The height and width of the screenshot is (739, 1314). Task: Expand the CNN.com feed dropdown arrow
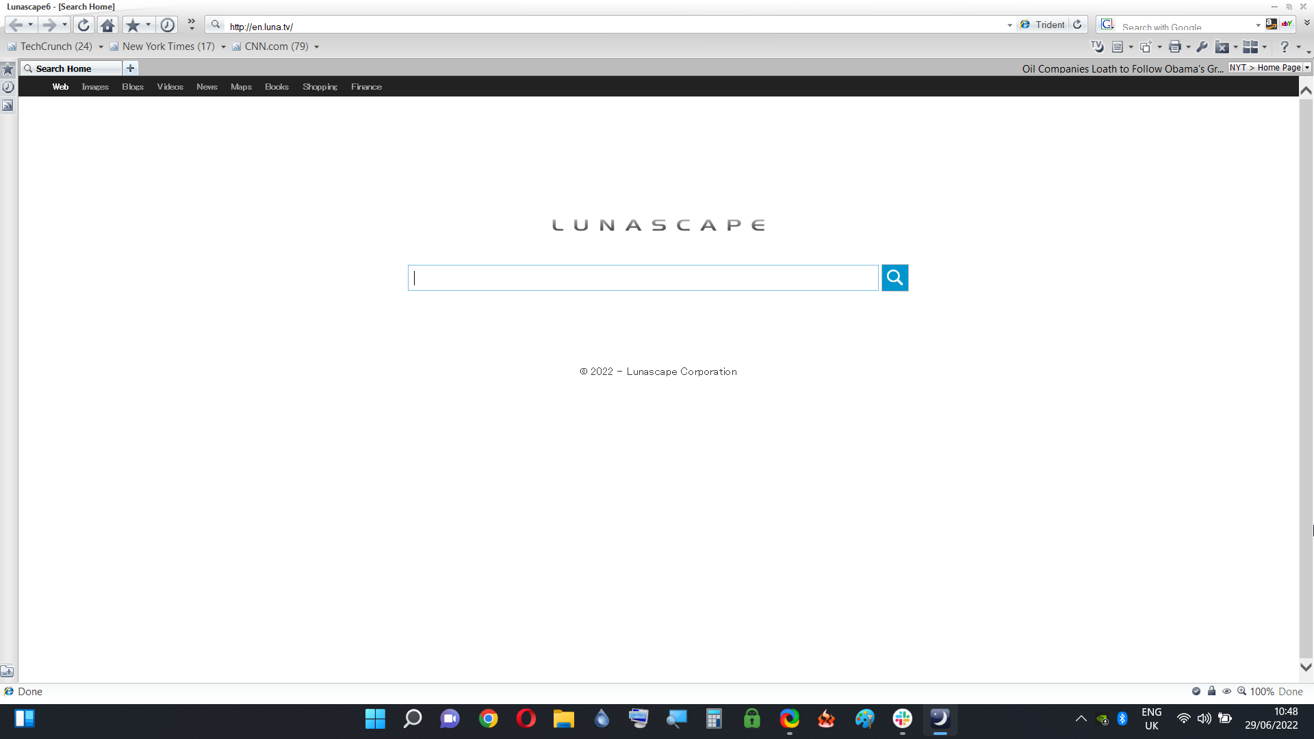(316, 47)
